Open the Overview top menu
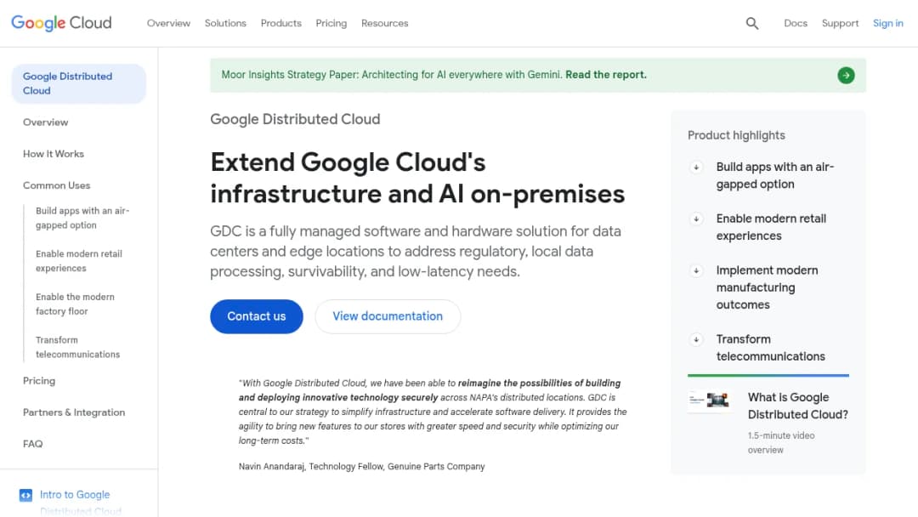This screenshot has width=918, height=517. pyautogui.click(x=168, y=24)
